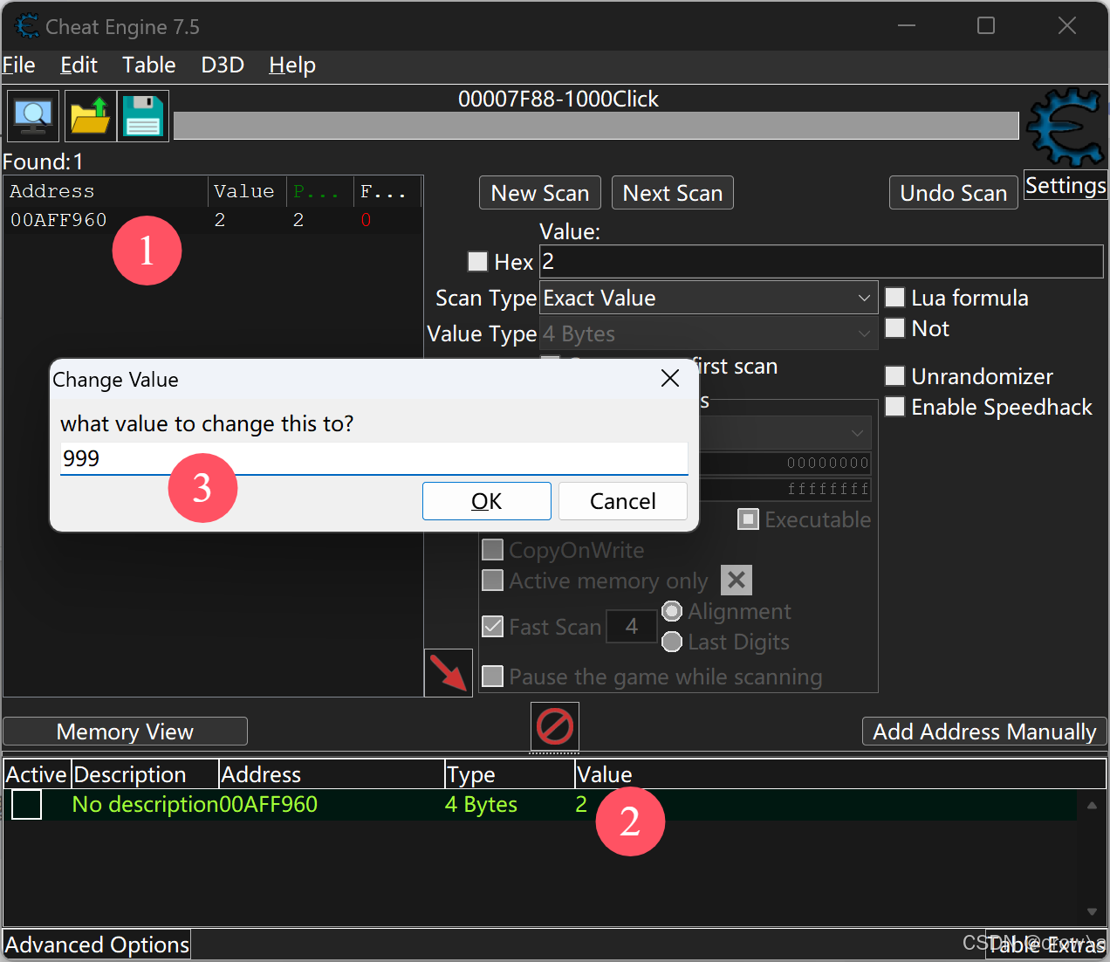
Task: Enable Speedhack
Action: 894,406
